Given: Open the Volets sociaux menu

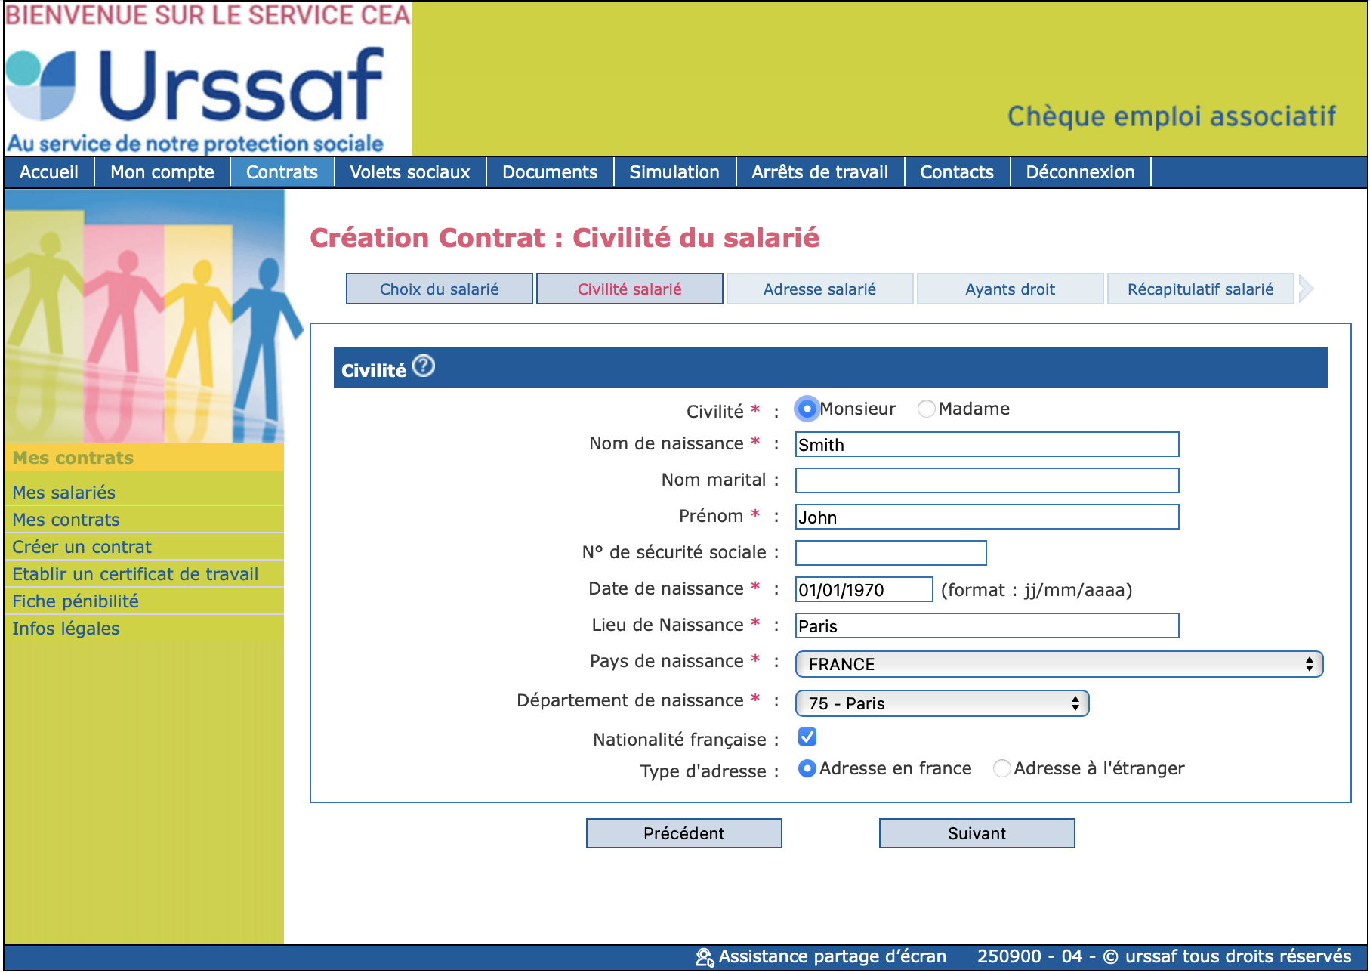Looking at the screenshot, I should tap(409, 172).
